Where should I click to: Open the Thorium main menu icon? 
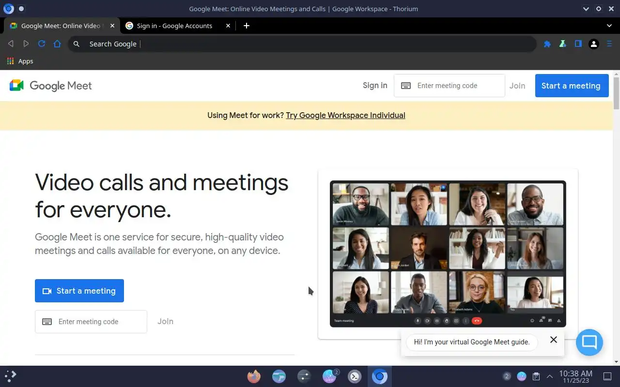click(609, 44)
